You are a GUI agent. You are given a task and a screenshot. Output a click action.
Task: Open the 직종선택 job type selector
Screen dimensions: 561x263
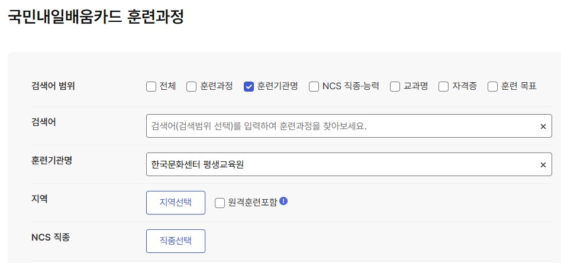176,241
